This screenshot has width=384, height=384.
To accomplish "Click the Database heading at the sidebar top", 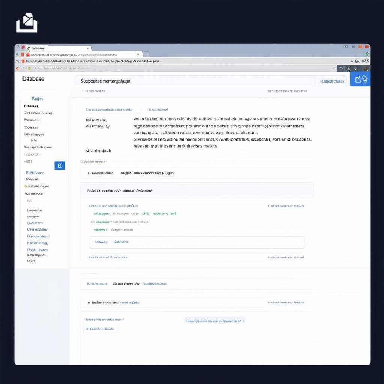I will (33, 79).
